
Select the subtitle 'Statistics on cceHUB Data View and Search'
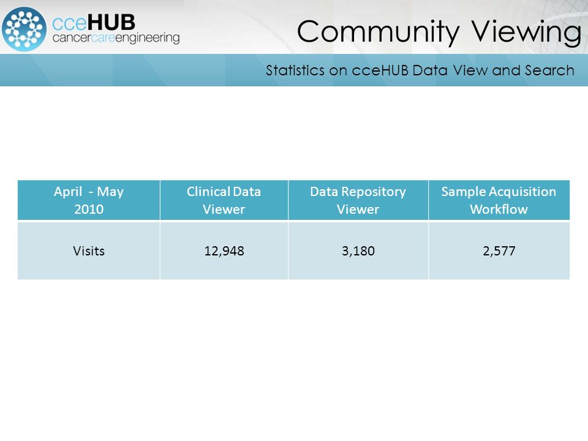click(x=420, y=70)
